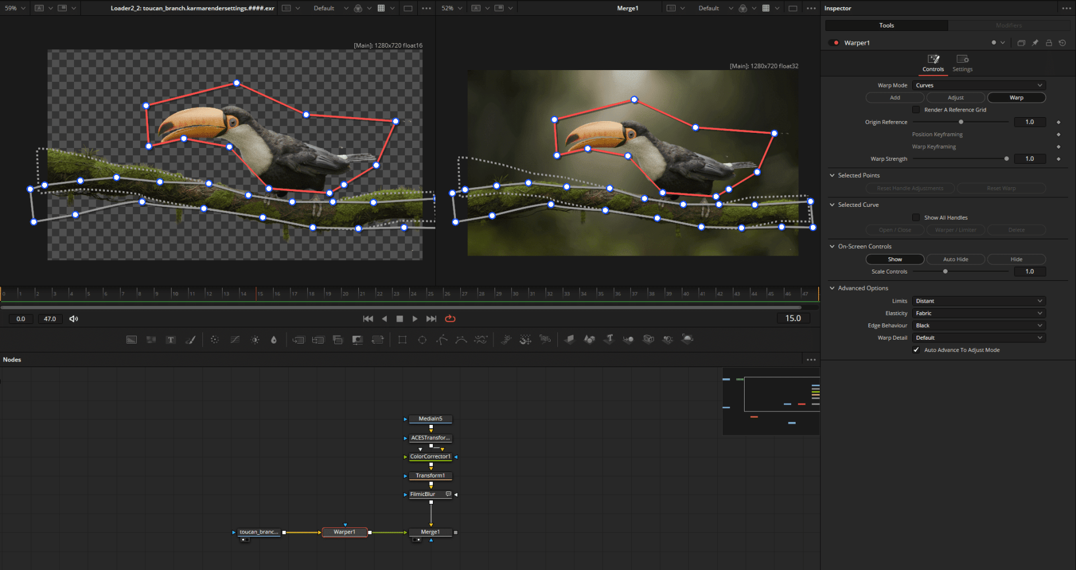Select the Merge1 node in the node graph

click(x=430, y=532)
